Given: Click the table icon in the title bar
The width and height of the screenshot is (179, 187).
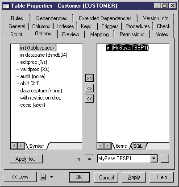Looking at the screenshot, I should [x=6, y=6].
